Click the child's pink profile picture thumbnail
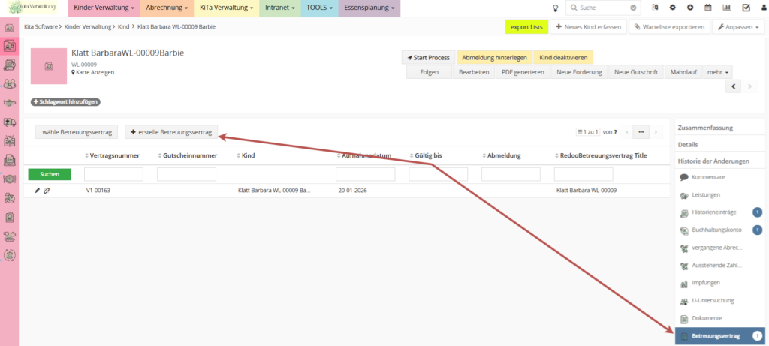 tap(49, 65)
